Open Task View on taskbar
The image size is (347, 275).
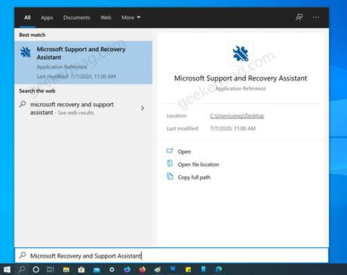[51, 270]
